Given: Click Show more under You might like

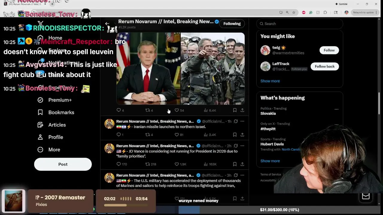Looking at the screenshot, I should tap(270, 81).
